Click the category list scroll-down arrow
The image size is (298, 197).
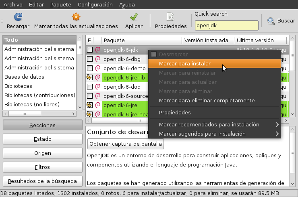pos(80,107)
